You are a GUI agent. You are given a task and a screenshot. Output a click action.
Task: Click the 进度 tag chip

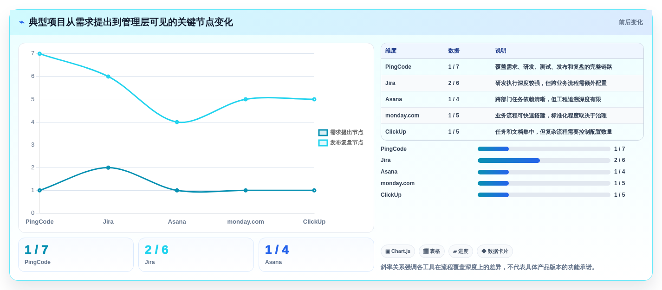(x=461, y=251)
